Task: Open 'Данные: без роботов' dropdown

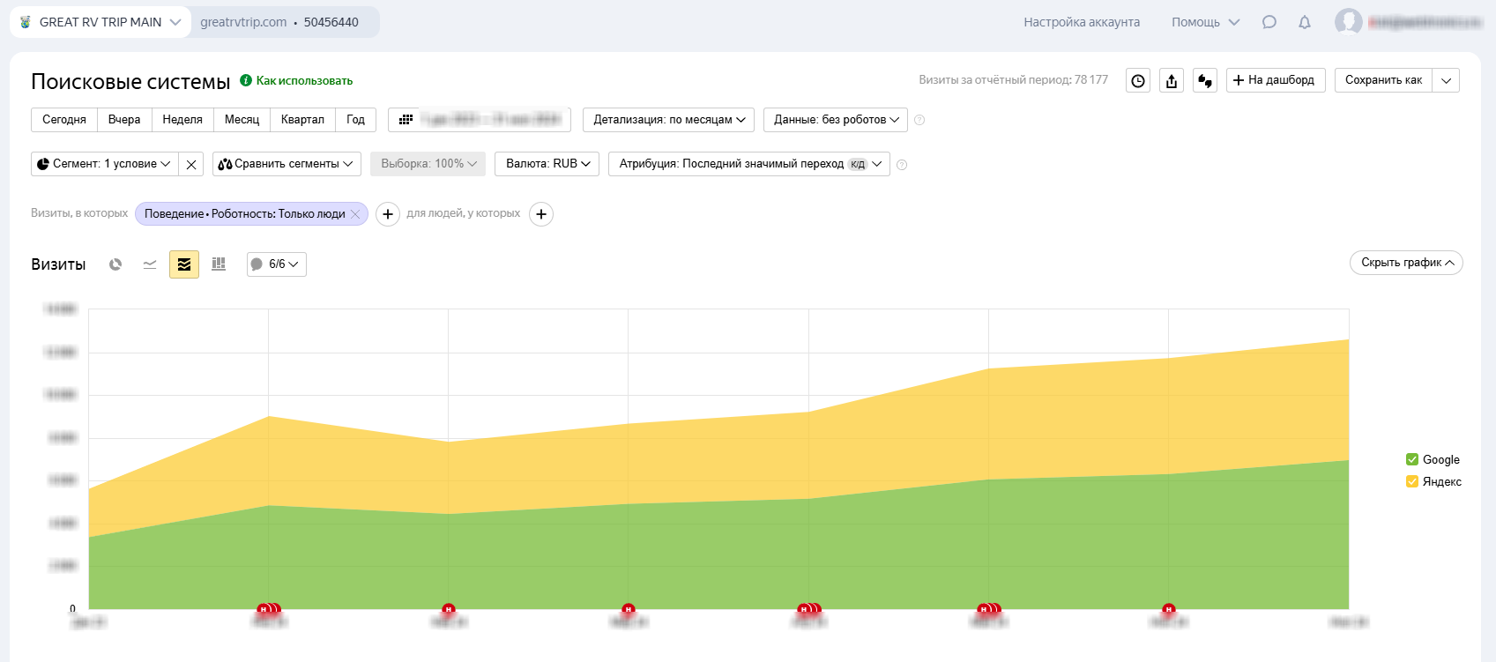Action: pos(836,120)
